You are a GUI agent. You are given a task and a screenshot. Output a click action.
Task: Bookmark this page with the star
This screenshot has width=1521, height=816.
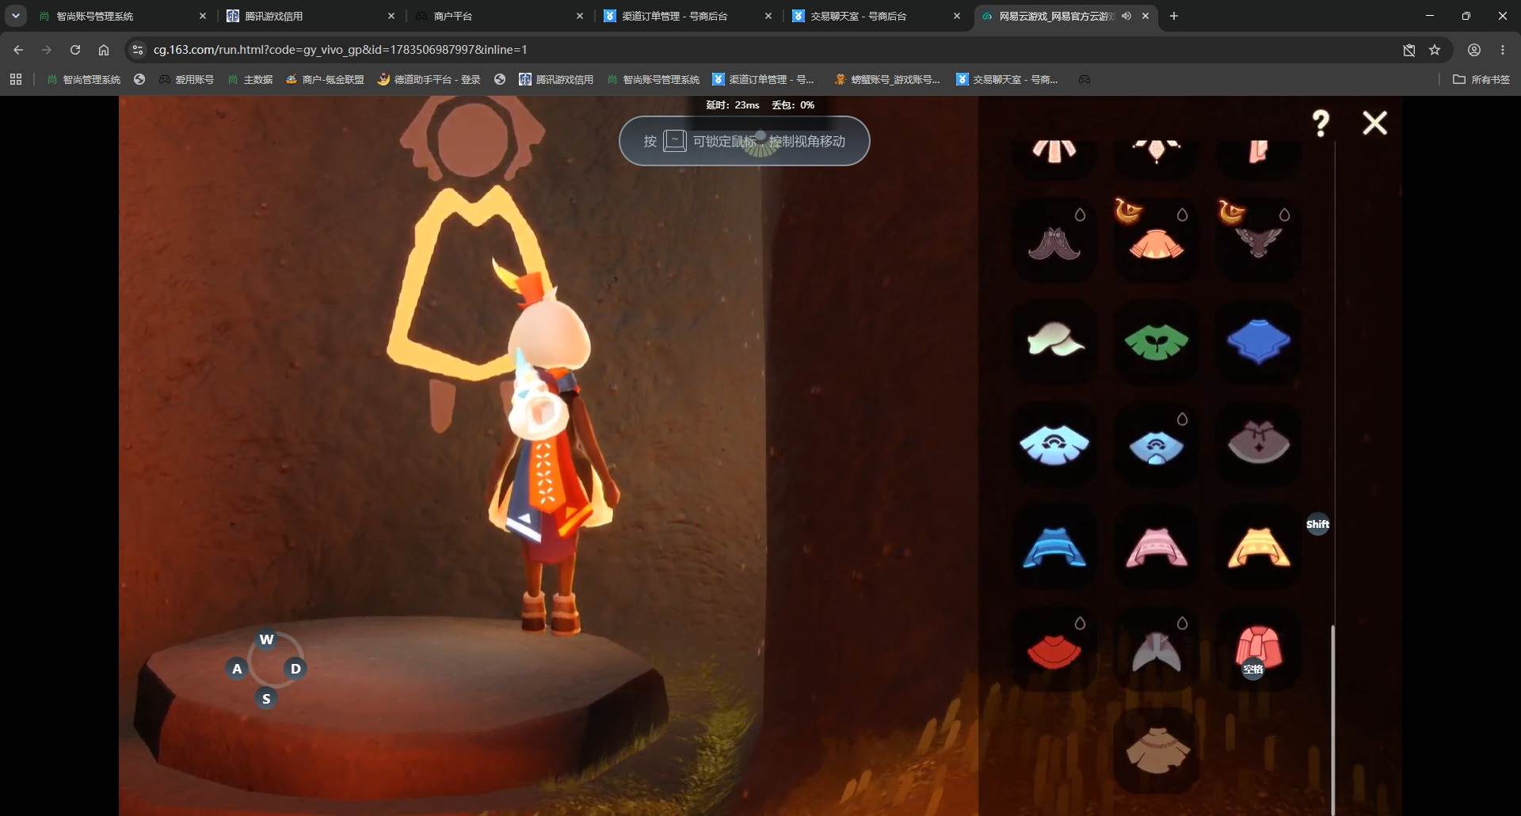coord(1435,50)
